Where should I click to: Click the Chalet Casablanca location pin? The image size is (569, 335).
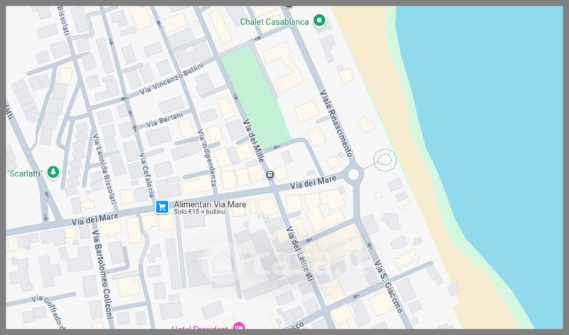pos(320,21)
